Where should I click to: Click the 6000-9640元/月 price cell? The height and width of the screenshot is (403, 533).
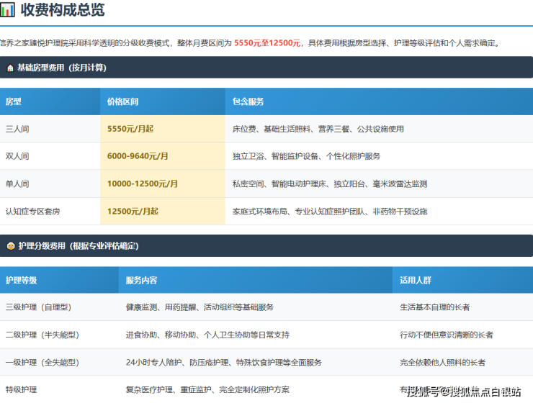pos(138,156)
